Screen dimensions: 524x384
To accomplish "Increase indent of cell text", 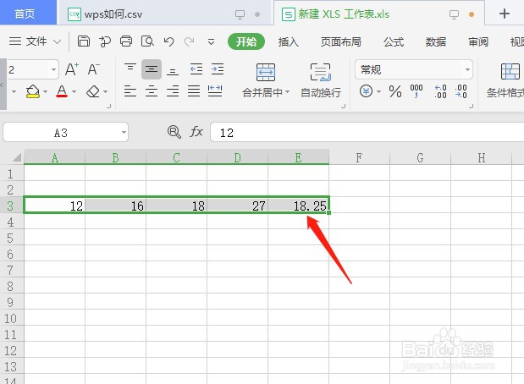I will tap(218, 69).
